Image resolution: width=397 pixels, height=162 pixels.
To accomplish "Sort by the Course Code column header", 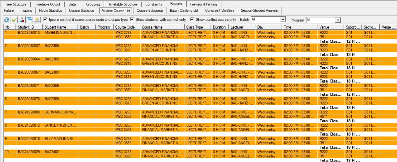I will click(x=127, y=27).
